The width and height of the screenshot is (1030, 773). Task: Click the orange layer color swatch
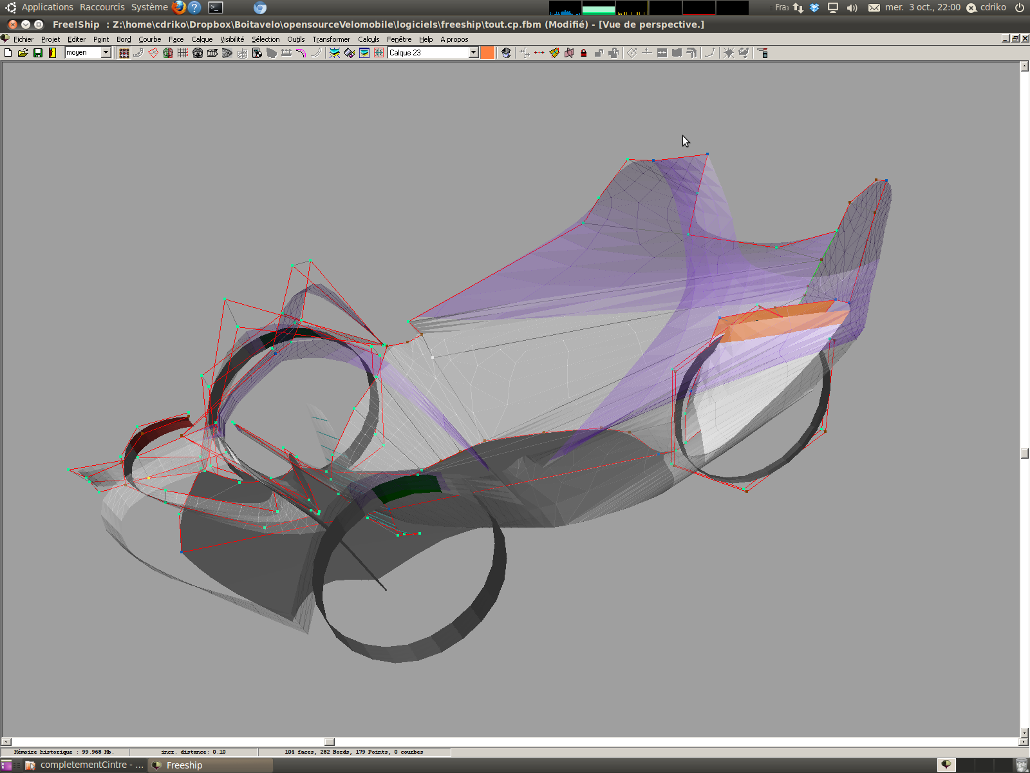tap(488, 53)
